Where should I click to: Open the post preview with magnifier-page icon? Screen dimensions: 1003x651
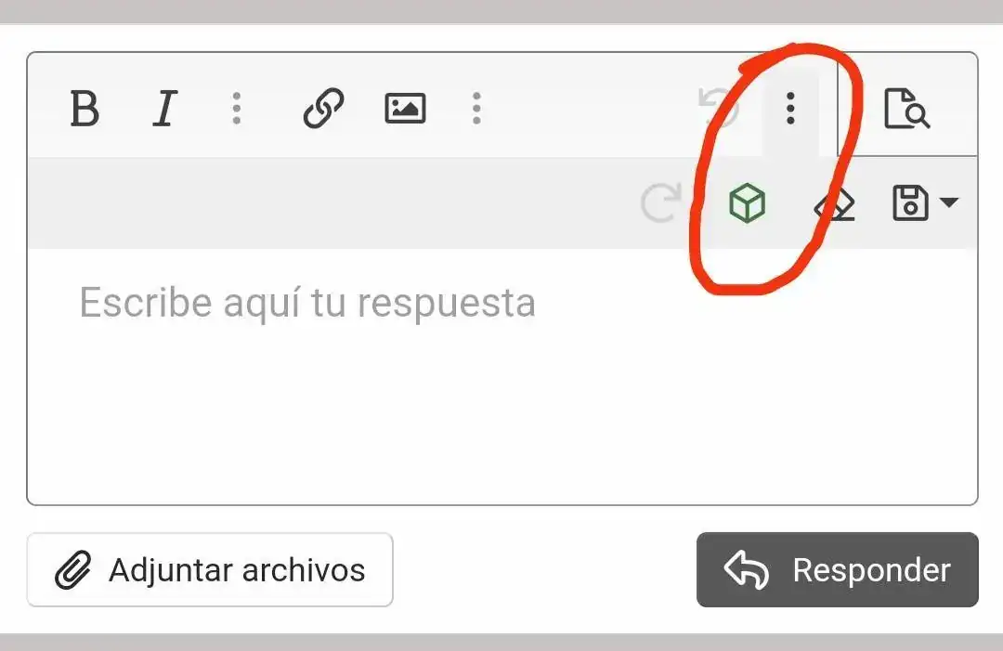point(906,109)
